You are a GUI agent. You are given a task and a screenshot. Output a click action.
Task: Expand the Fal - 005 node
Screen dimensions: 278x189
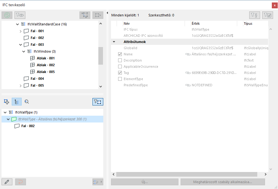21,86
